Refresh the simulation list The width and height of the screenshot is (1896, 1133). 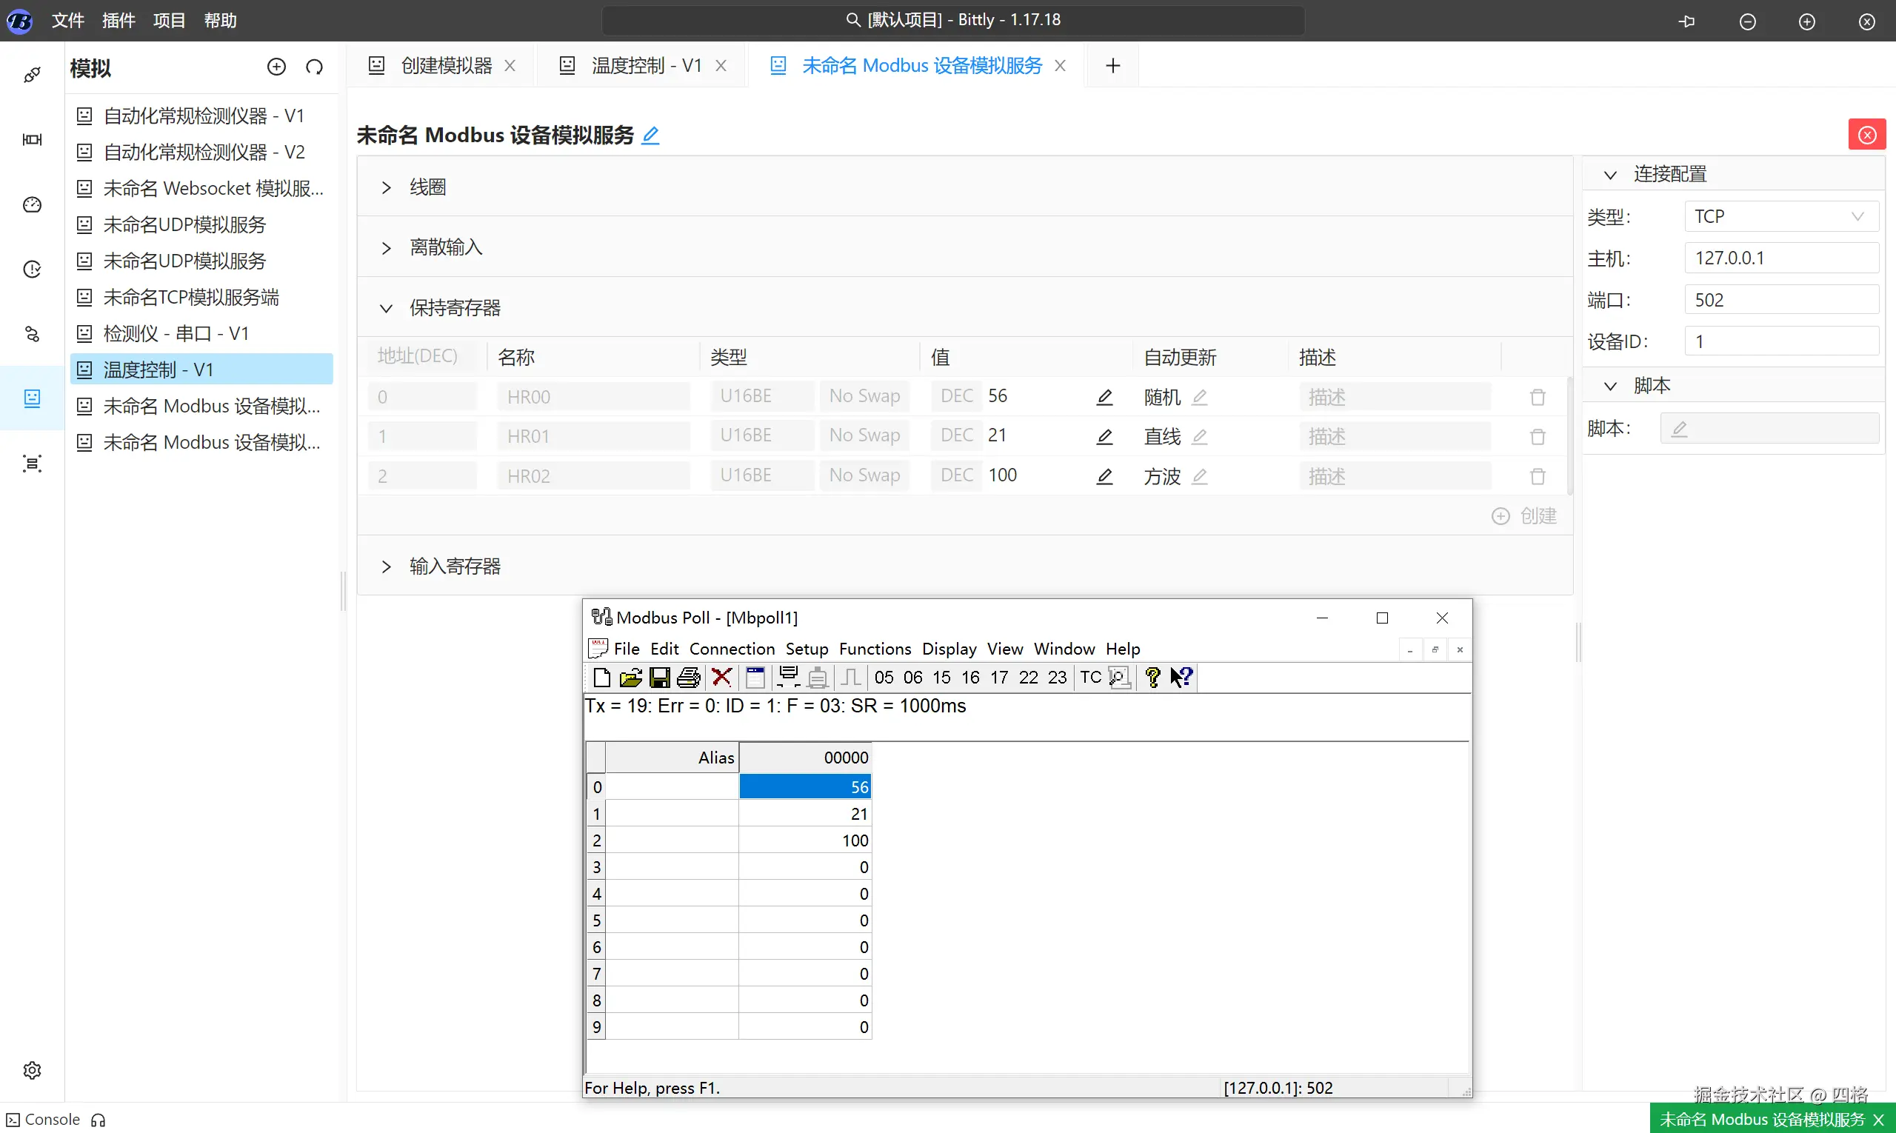point(314,67)
